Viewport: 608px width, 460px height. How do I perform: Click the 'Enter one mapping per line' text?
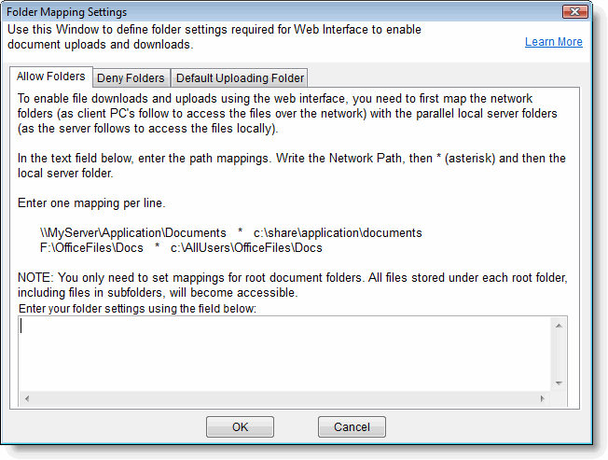83,203
